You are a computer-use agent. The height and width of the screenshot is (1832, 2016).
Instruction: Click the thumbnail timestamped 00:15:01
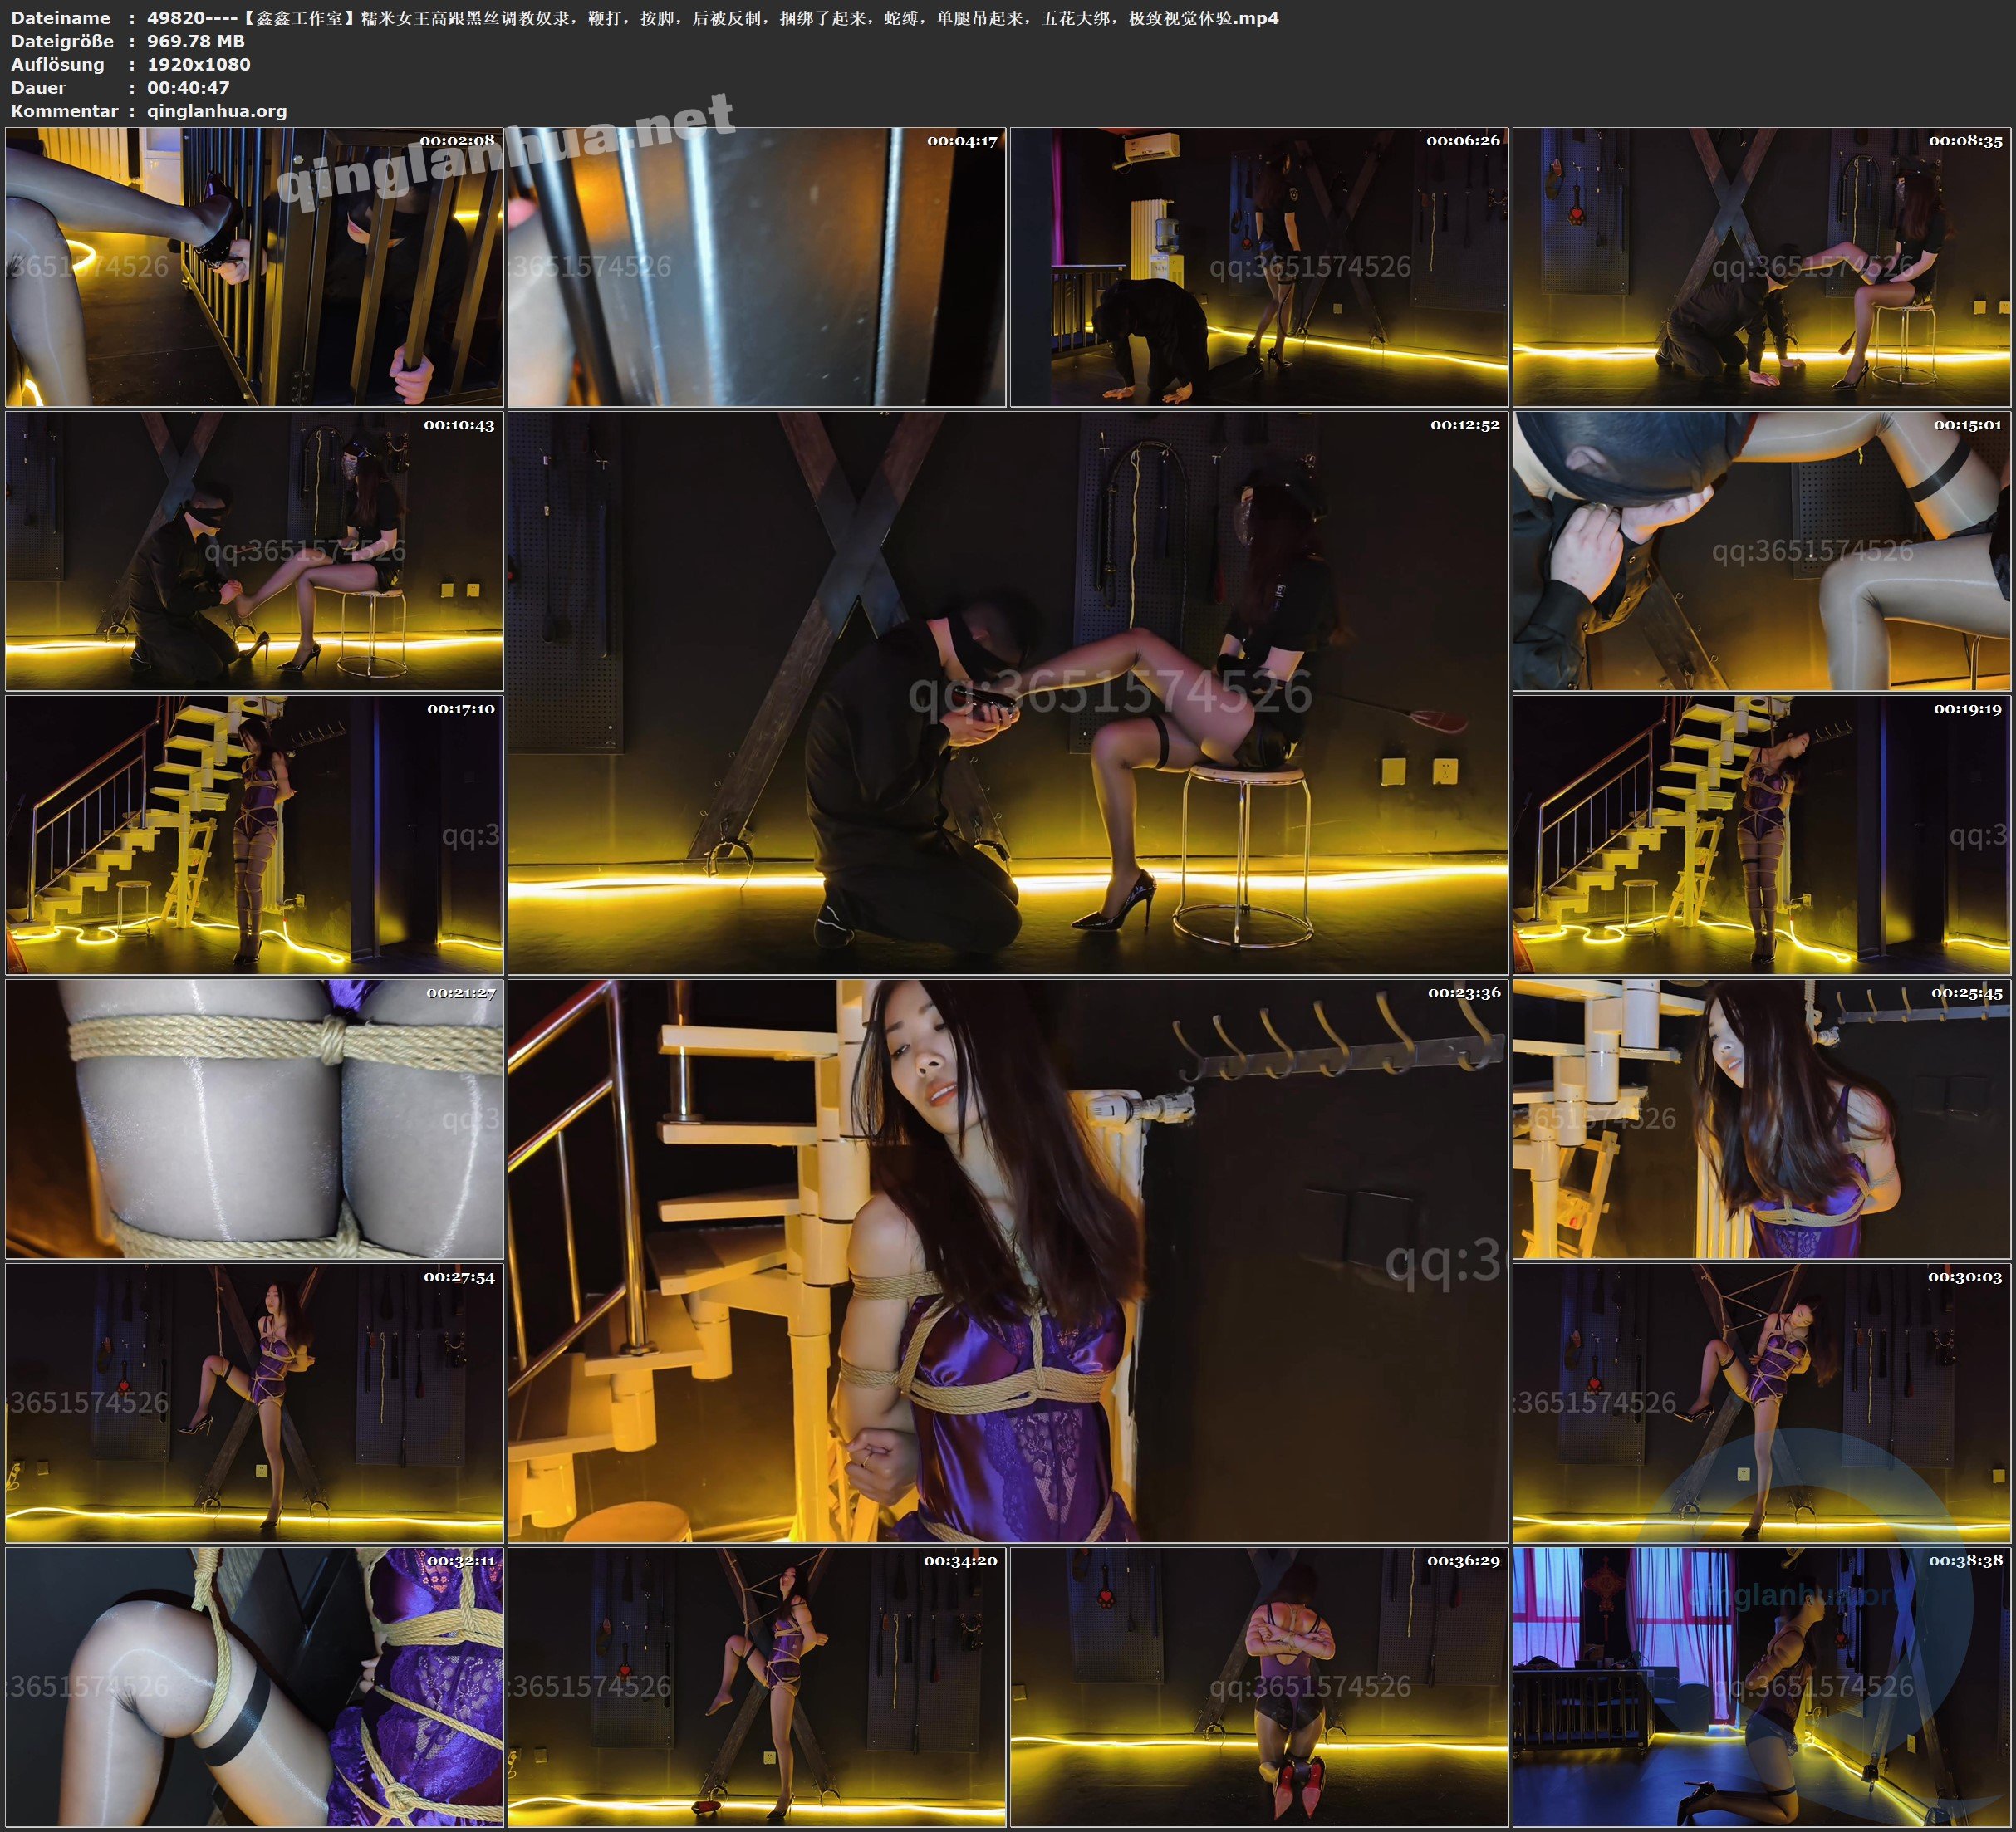[x=1762, y=551]
